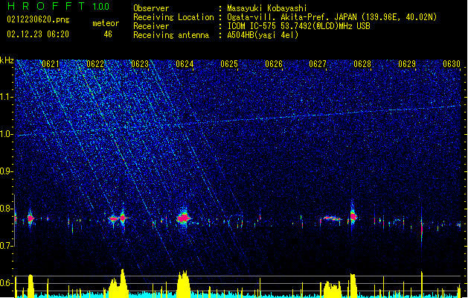Image resolution: width=468 pixels, height=298 pixels.
Task: Select antenna value A504HB(yagi 4el)
Action: (263, 35)
